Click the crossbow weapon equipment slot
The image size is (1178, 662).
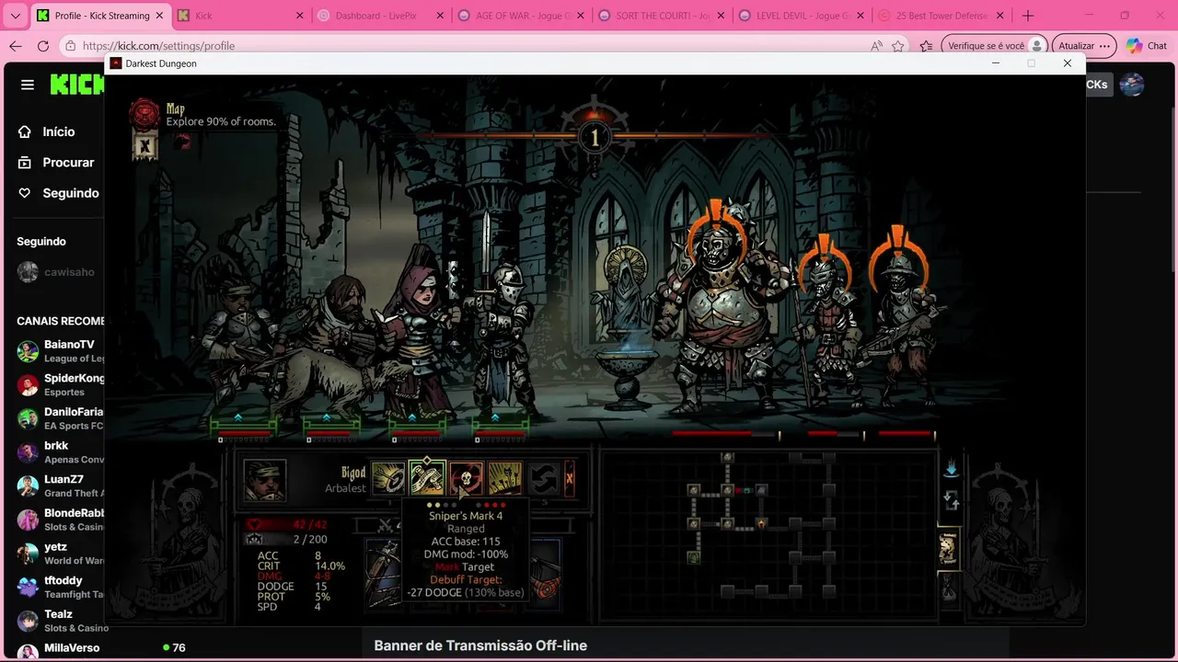(x=382, y=573)
